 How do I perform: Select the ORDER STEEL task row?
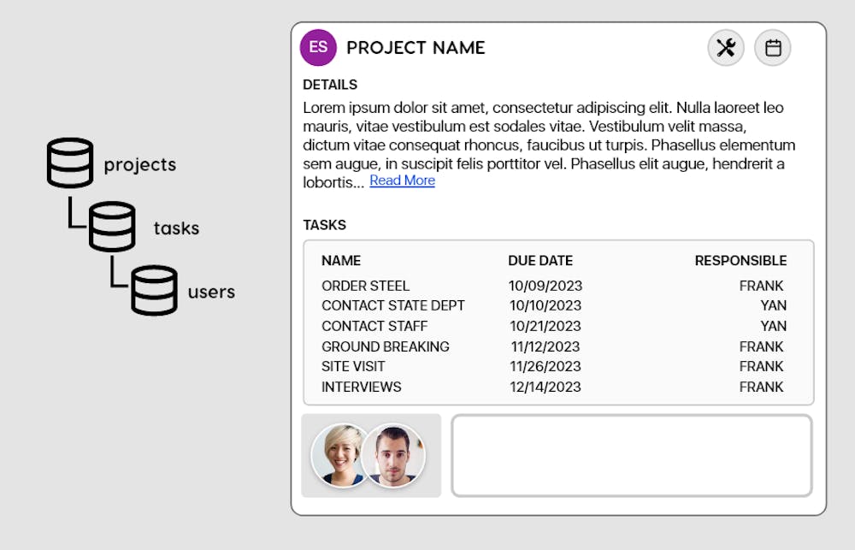pos(366,286)
